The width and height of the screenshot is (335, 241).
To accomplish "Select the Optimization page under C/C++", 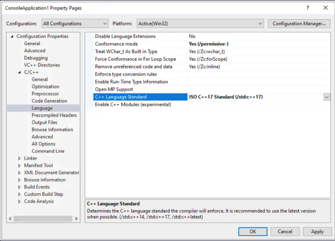I will [45, 86].
